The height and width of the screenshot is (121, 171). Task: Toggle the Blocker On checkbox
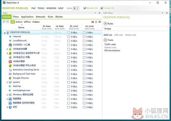(85, 8)
